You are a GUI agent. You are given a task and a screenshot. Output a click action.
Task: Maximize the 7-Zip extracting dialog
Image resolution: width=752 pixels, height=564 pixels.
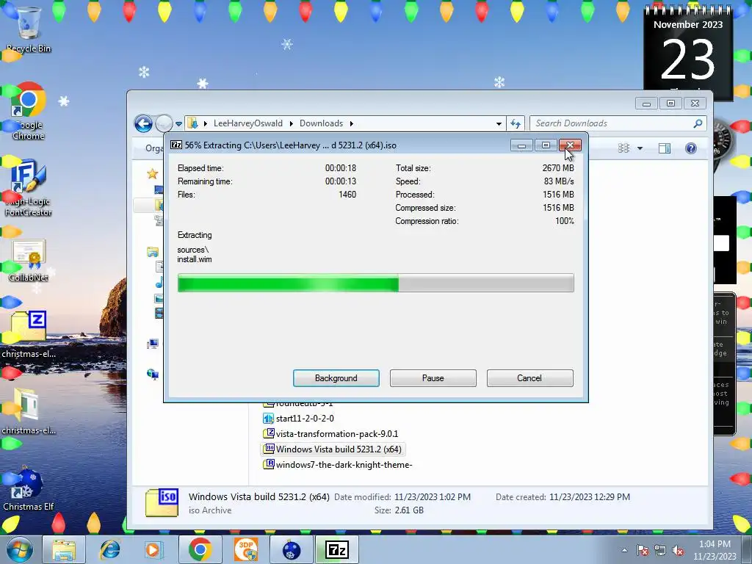546,145
